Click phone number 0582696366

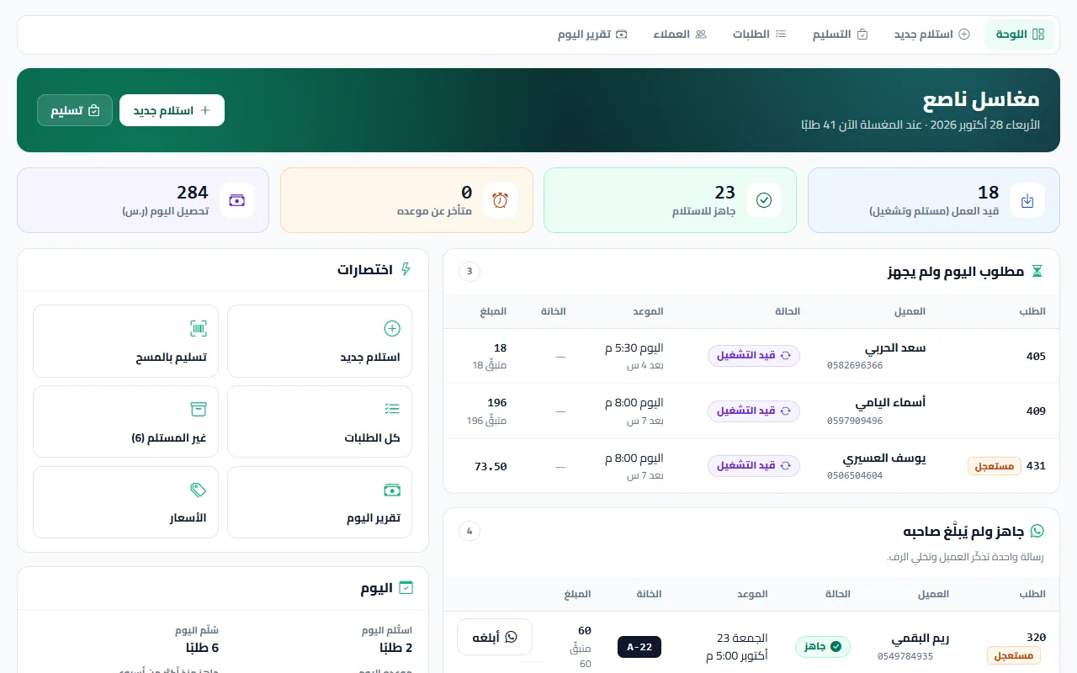[x=855, y=365]
